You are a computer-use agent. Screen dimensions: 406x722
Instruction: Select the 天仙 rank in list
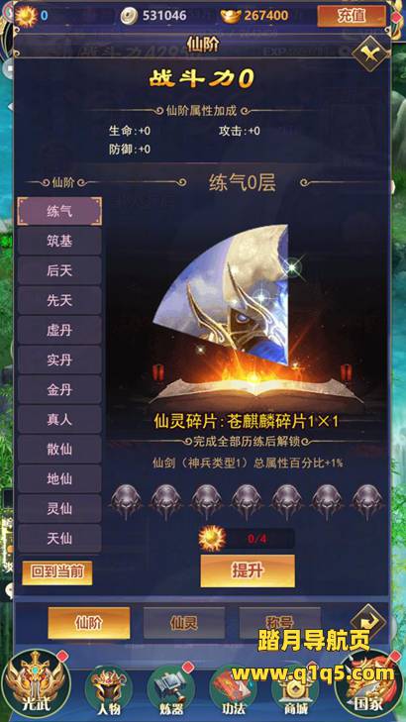(x=59, y=538)
